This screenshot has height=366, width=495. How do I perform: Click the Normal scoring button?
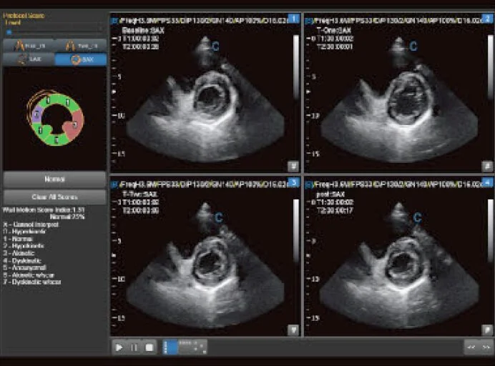click(55, 179)
